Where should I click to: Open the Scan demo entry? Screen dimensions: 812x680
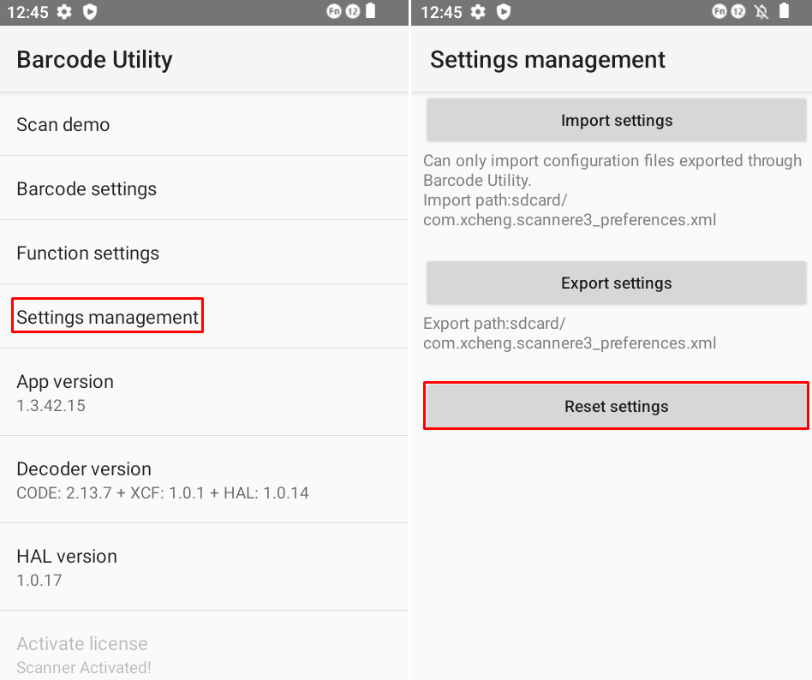[63, 124]
